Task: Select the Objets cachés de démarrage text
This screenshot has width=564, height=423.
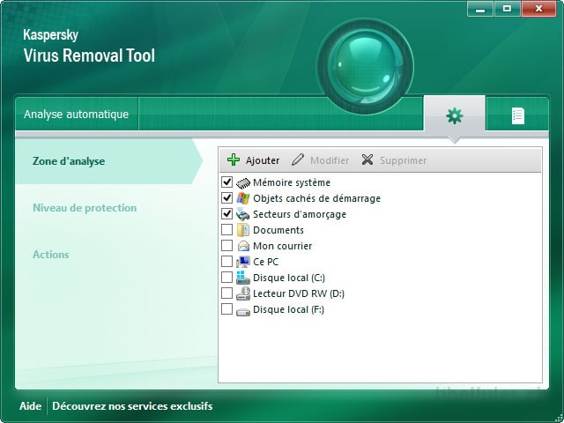Action: (317, 198)
